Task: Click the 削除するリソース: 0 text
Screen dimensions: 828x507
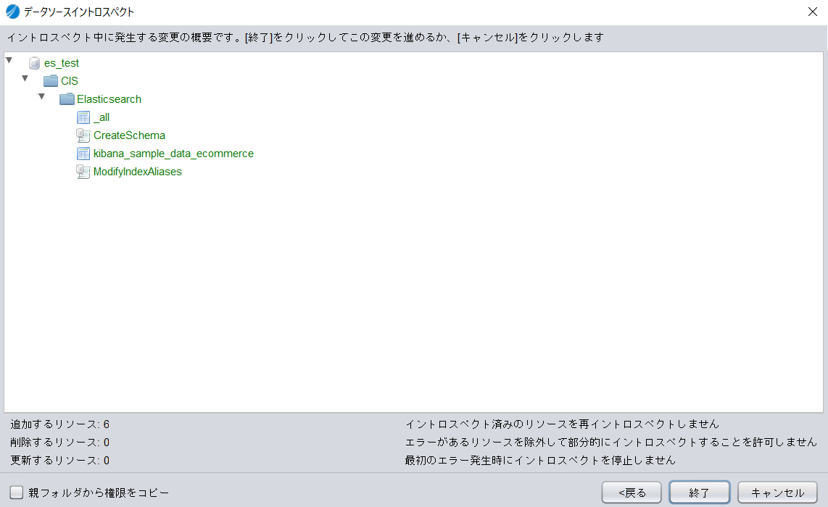Action: 60,442
